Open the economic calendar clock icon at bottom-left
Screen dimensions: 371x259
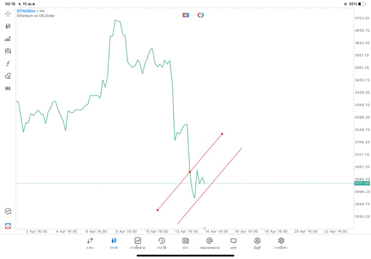[8, 211]
